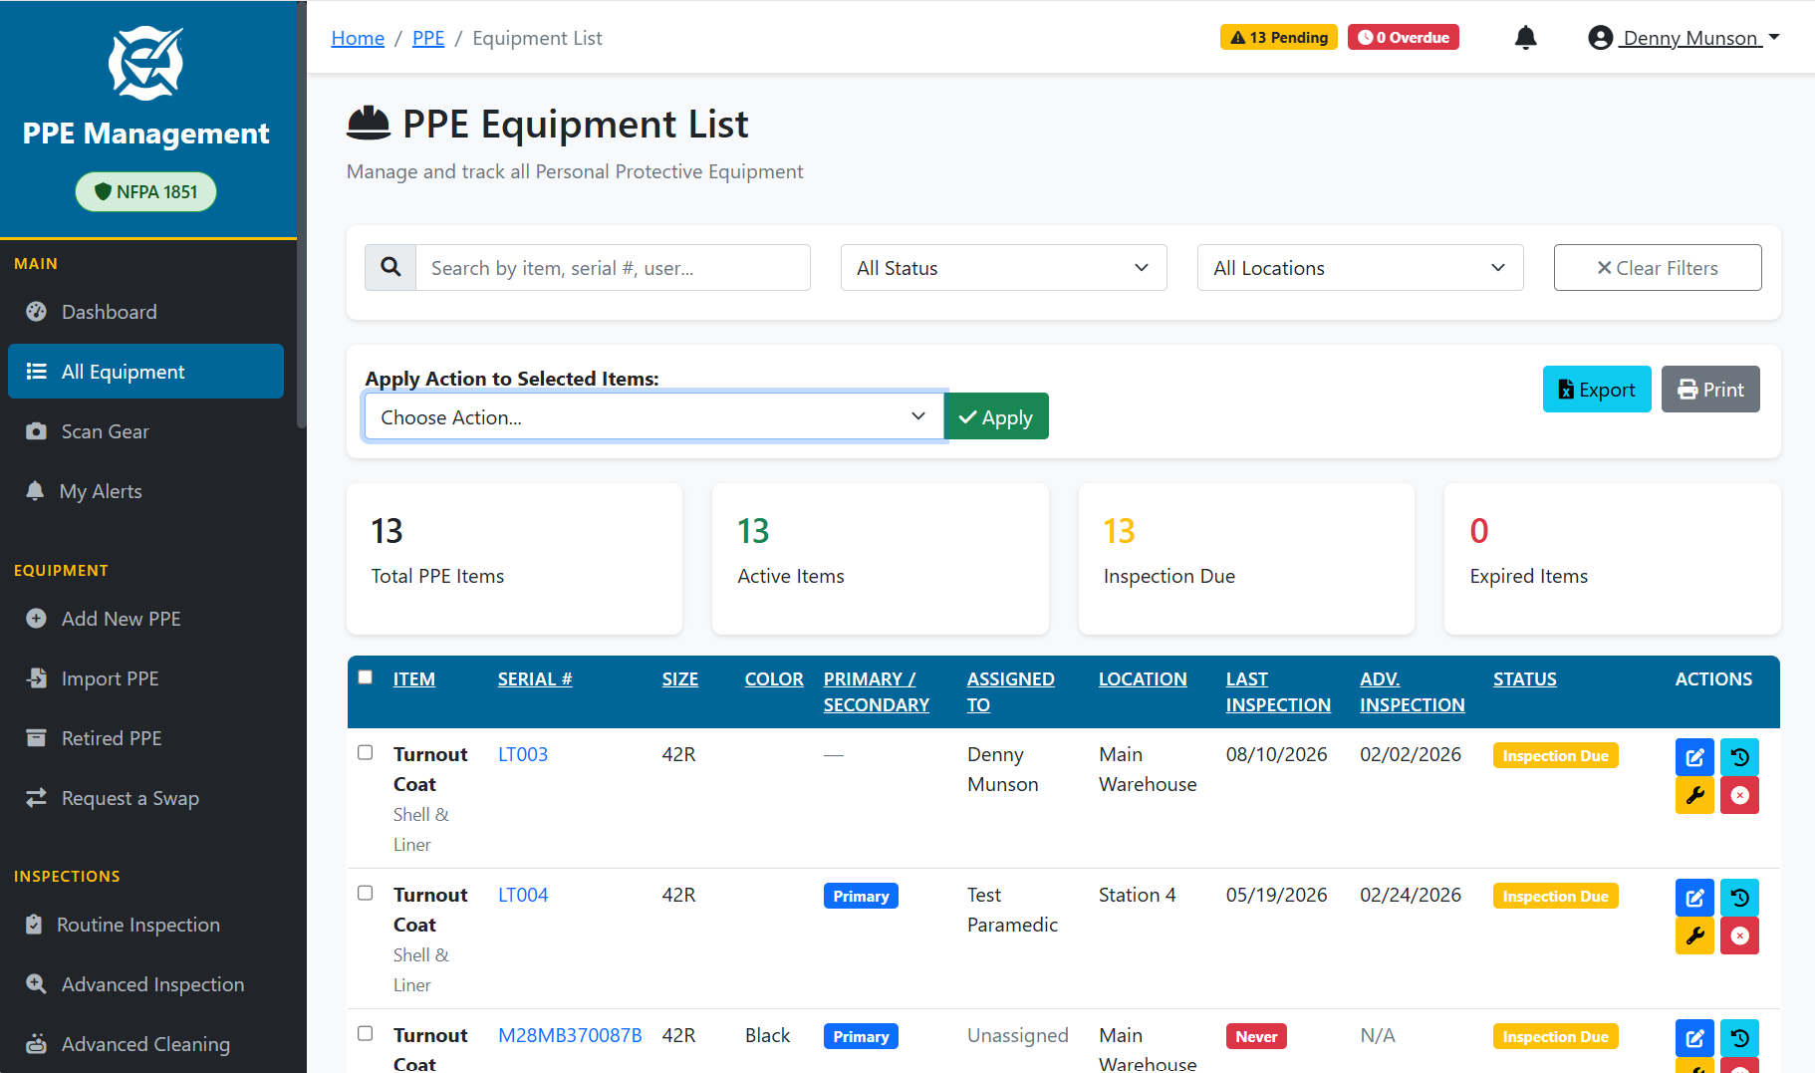Sort by the SERIAL # column header
The width and height of the screenshot is (1815, 1073).
tap(535, 678)
